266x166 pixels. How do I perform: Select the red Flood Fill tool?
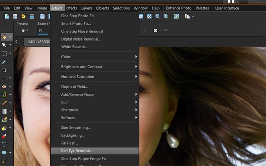click(x=4, y=136)
